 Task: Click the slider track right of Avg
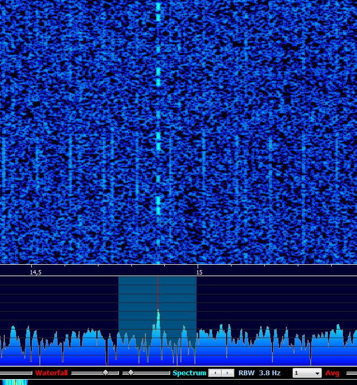pos(352,373)
